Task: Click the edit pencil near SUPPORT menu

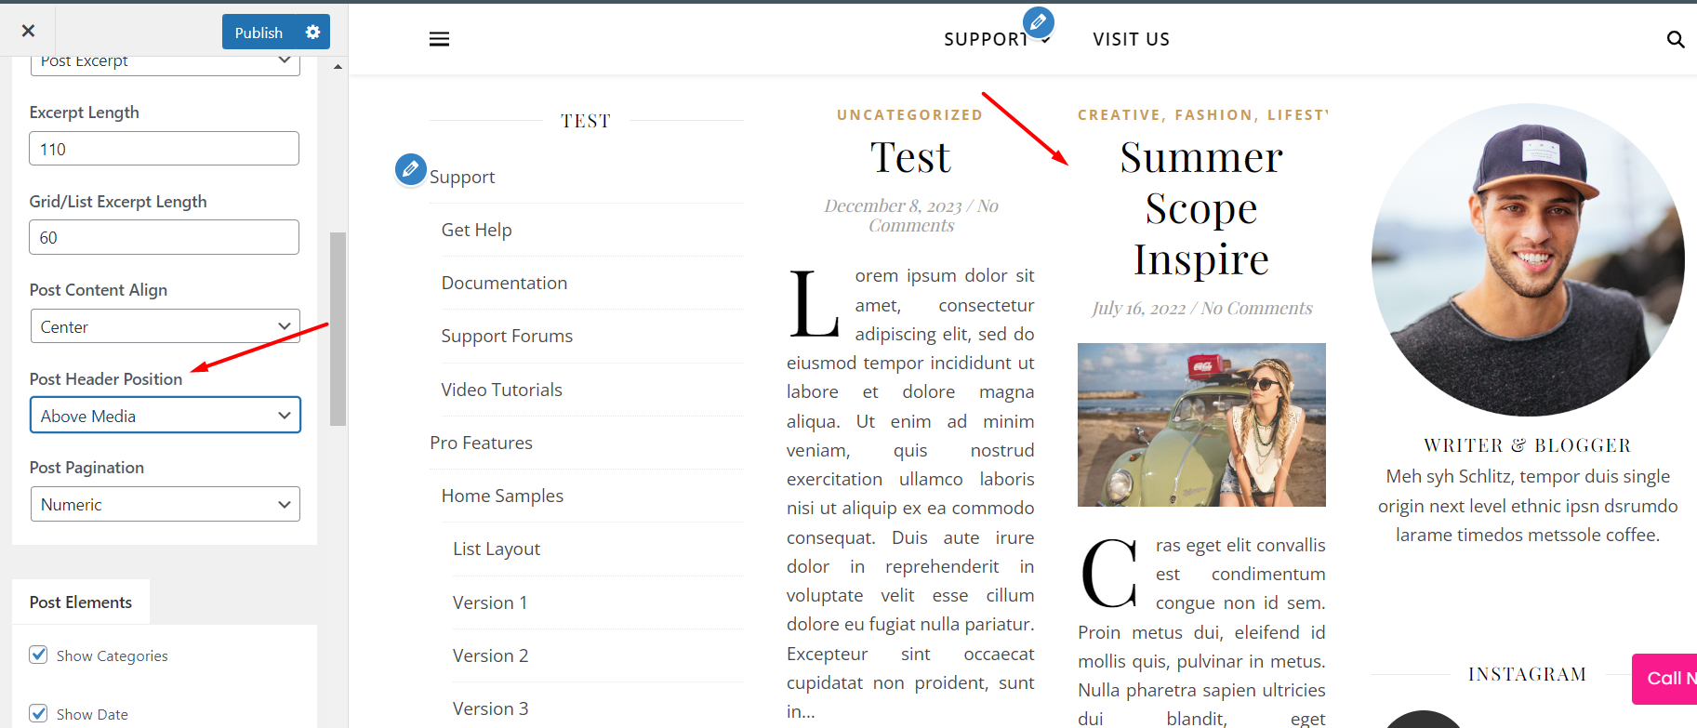Action: (x=1038, y=21)
